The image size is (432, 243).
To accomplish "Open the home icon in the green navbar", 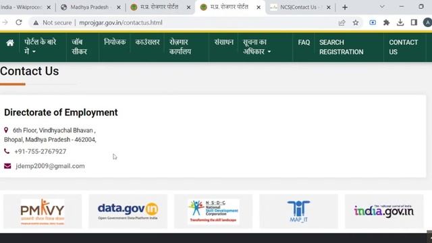I will pos(10,43).
